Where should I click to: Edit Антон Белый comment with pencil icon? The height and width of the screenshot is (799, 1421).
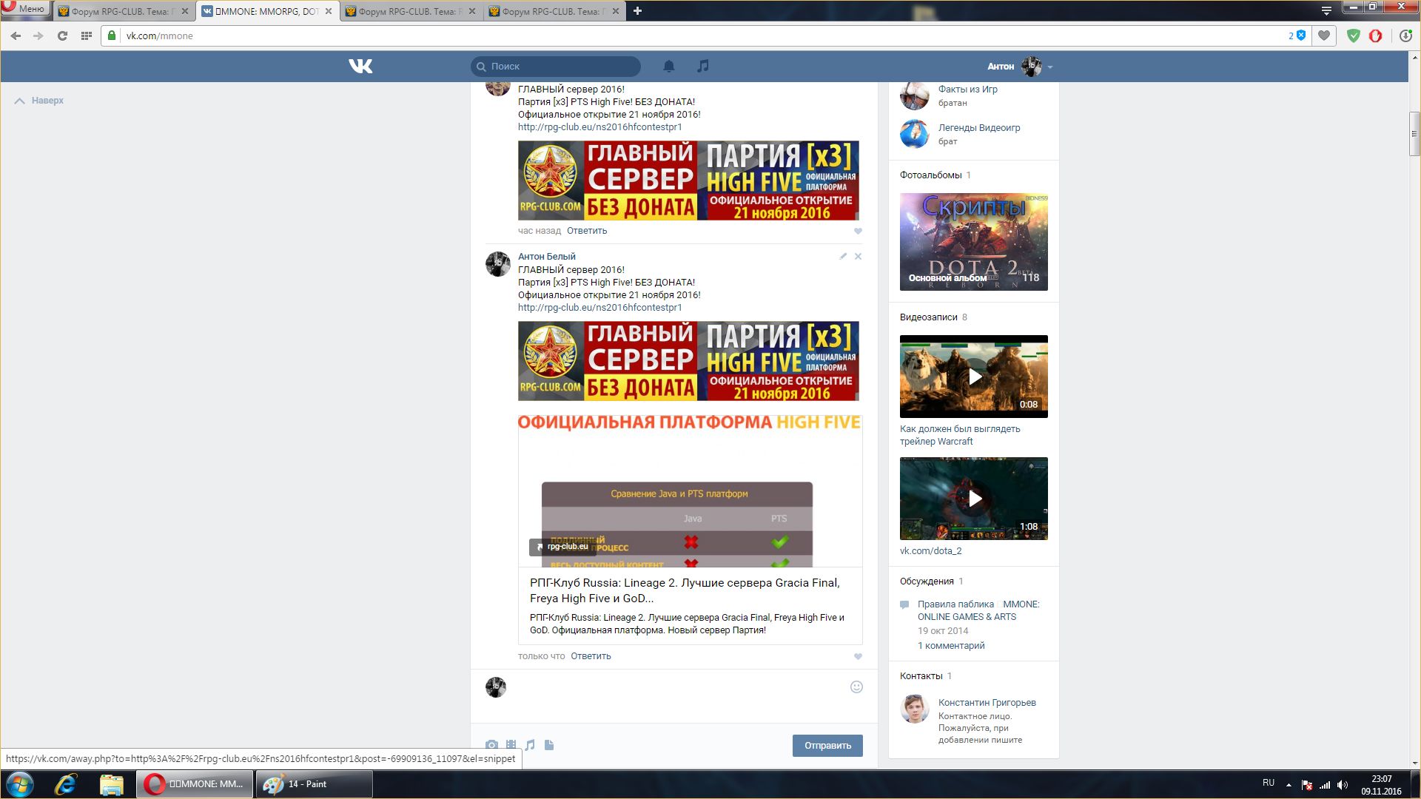click(x=843, y=256)
